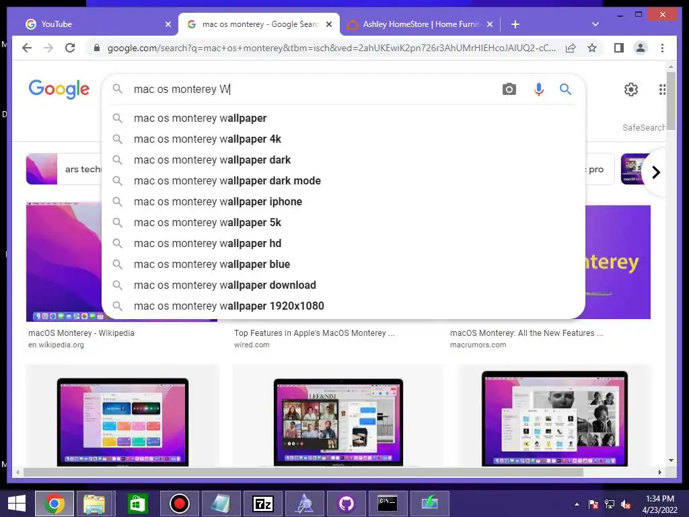689x517 pixels.
Task: Choose suggestion wallpaper 4k
Action: coord(343,139)
